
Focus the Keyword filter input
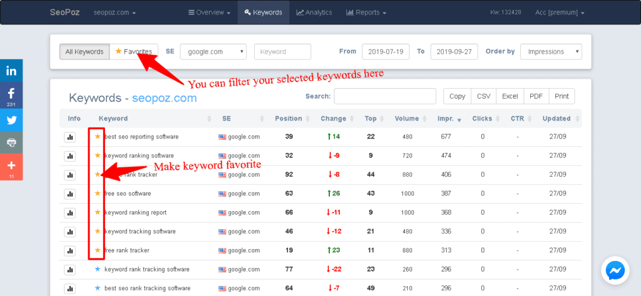[282, 52]
